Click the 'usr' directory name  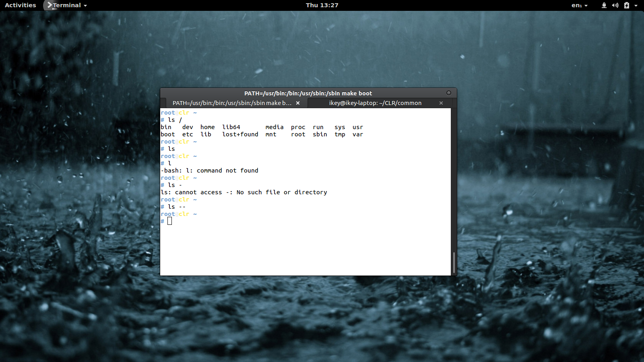pyautogui.click(x=358, y=127)
